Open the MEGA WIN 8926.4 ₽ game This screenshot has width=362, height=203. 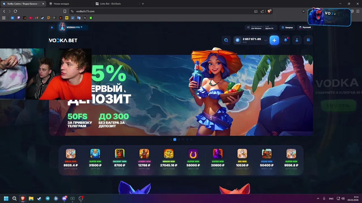(71, 160)
